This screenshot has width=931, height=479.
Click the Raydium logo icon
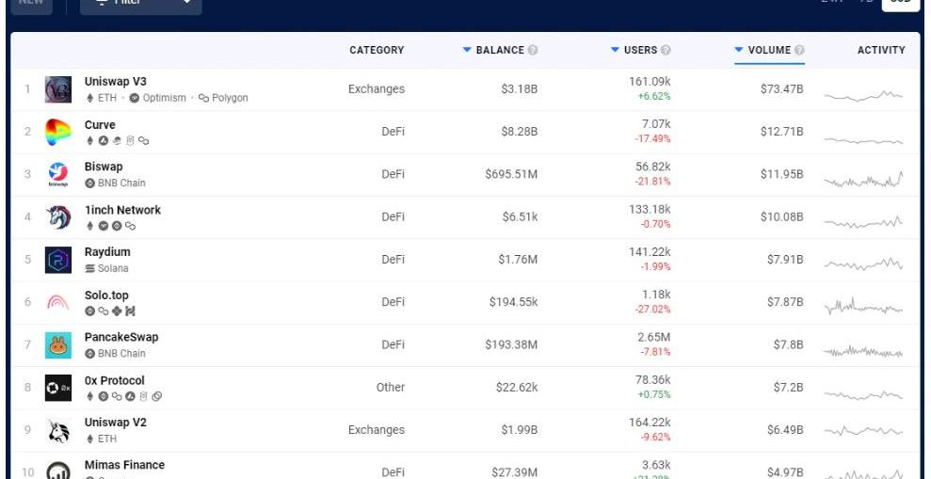[58, 260]
